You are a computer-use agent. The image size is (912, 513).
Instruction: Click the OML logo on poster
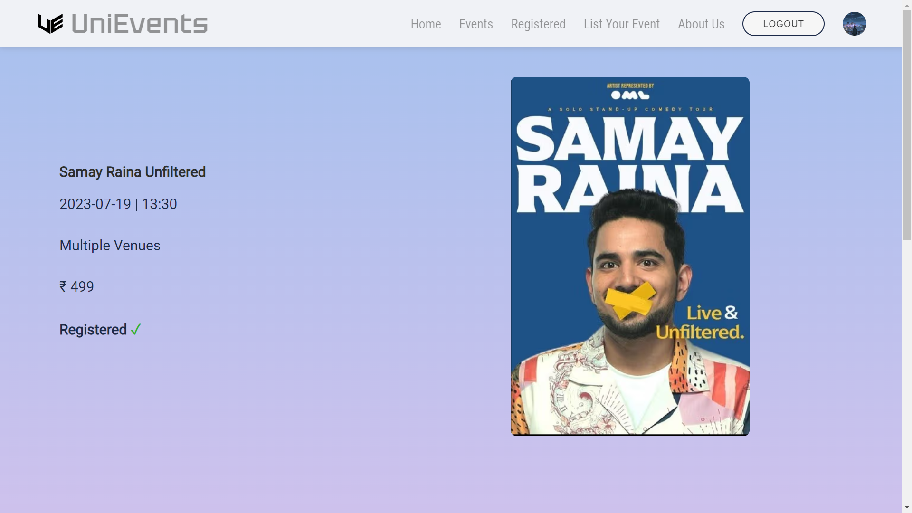click(x=630, y=95)
